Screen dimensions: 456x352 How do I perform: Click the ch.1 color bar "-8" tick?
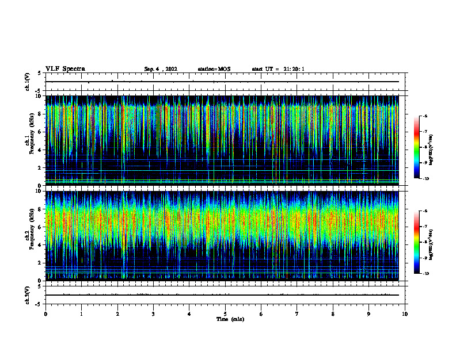click(x=424, y=147)
